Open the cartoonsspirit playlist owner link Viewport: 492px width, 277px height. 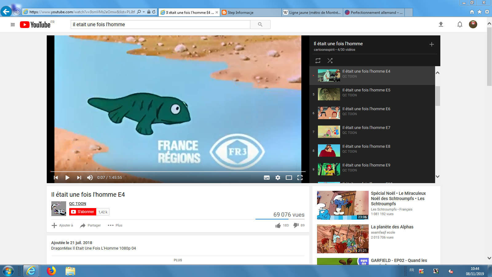[x=324, y=50]
